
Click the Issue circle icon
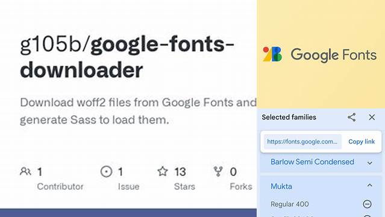coord(106,171)
